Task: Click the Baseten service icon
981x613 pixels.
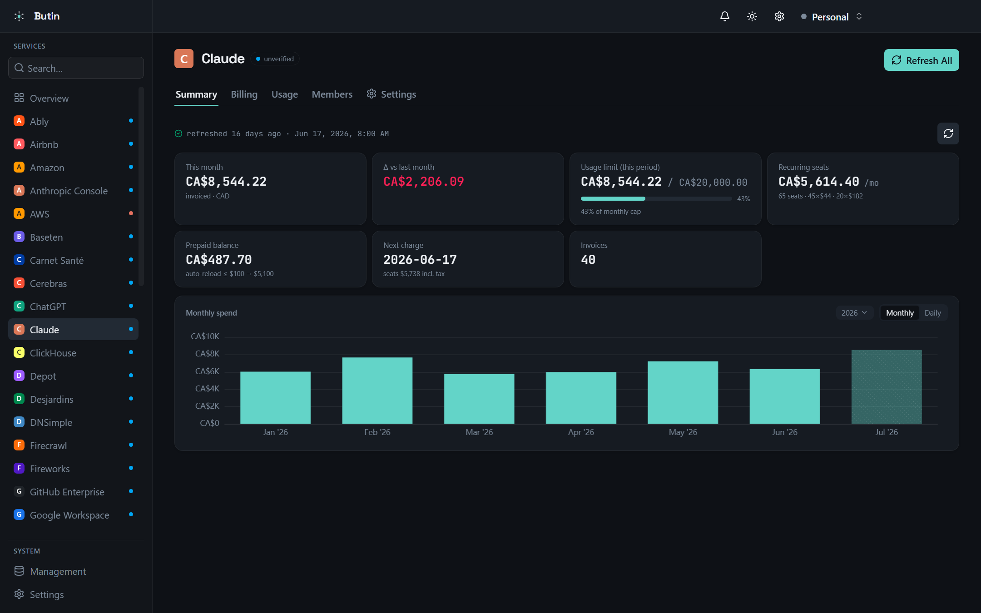Action: click(x=19, y=237)
